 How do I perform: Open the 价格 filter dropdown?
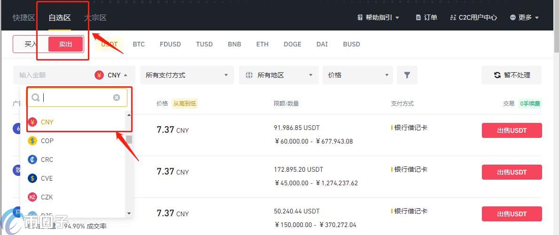tap(358, 75)
